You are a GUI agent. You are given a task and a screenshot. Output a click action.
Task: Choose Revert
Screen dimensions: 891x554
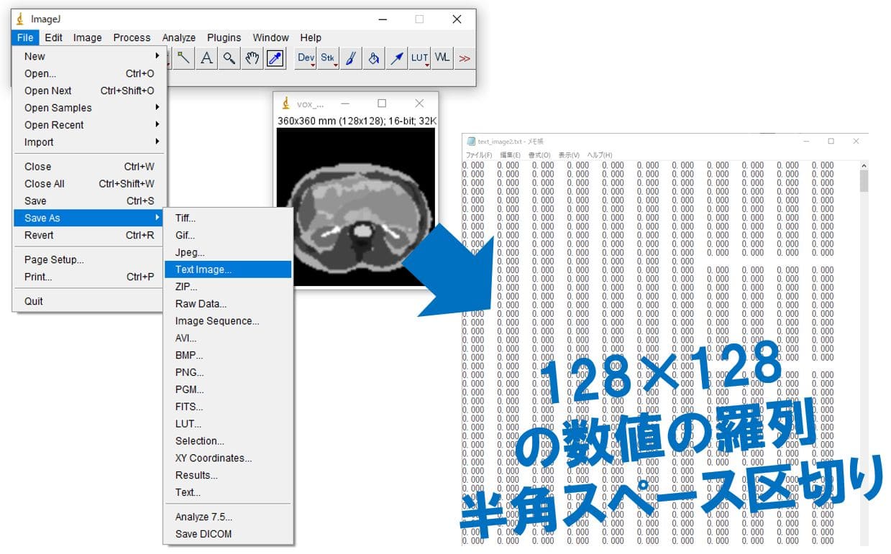[x=89, y=235]
